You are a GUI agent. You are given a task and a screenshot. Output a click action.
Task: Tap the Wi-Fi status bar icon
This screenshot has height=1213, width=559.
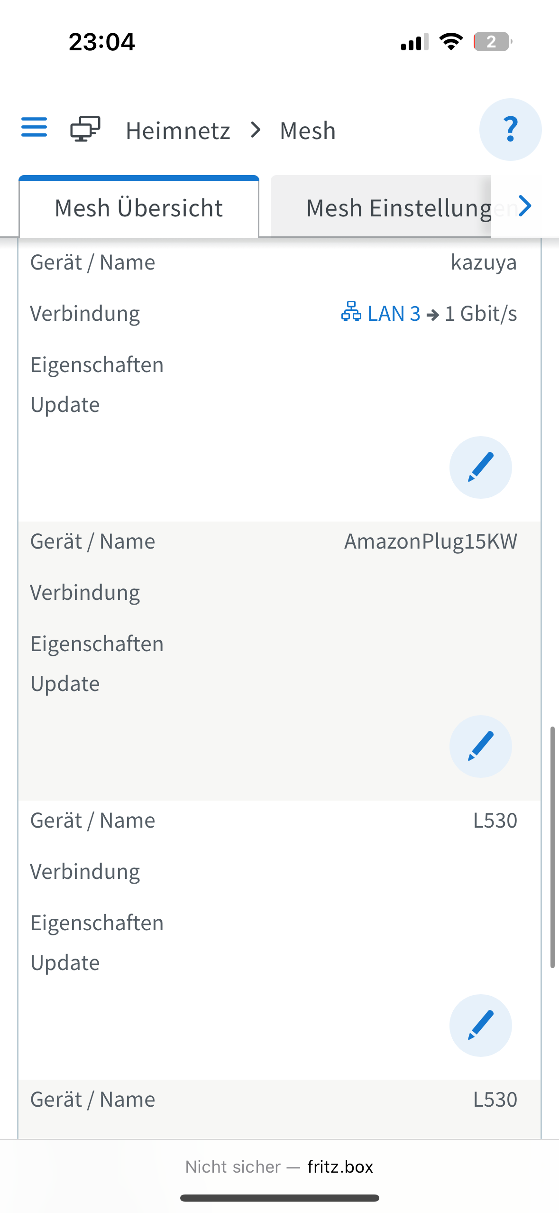tap(451, 42)
